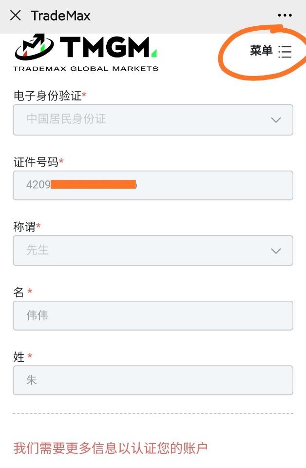Click the TRADEMAX GLOBAL MARKETS tagline
The image size is (306, 468).
[86, 68]
